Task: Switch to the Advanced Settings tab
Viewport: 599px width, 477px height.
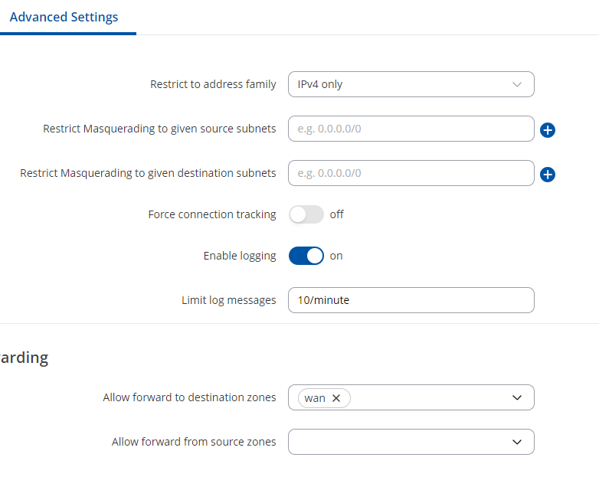Action: tap(64, 17)
